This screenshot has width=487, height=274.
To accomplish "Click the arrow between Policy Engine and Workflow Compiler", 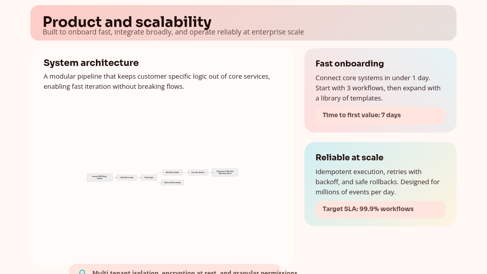I will pyautogui.click(x=159, y=175).
